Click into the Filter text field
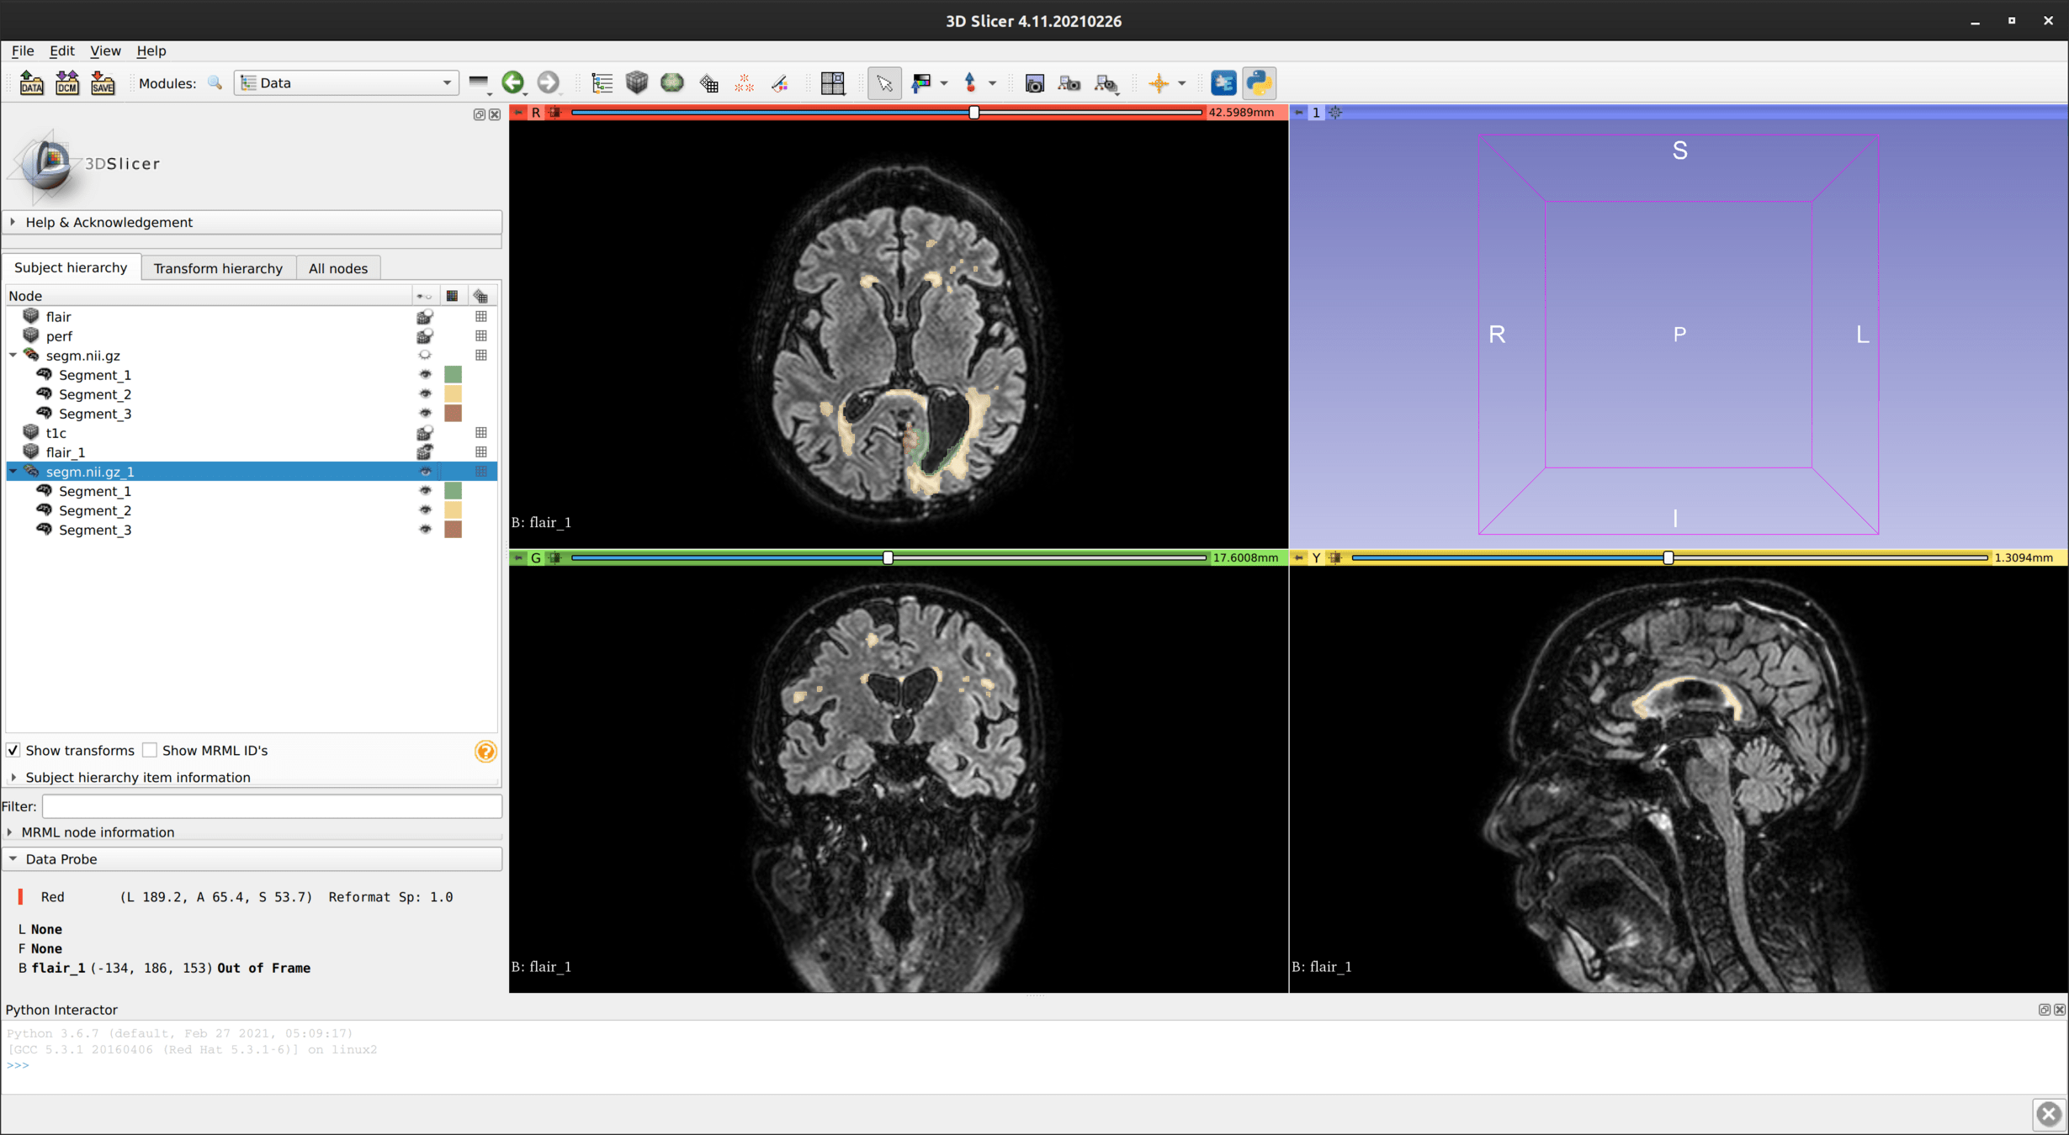Screen dimensions: 2069x1135 271,806
